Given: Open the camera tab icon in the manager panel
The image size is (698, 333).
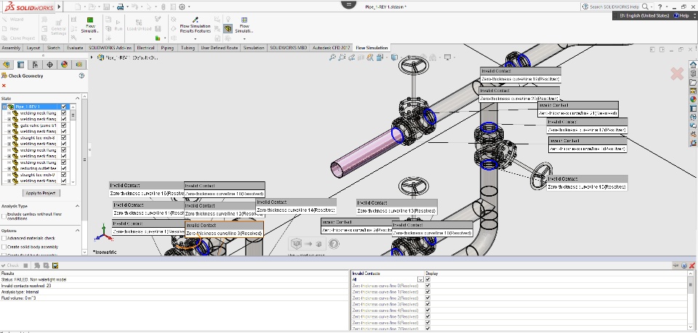Looking at the screenshot, I should (x=79, y=65).
